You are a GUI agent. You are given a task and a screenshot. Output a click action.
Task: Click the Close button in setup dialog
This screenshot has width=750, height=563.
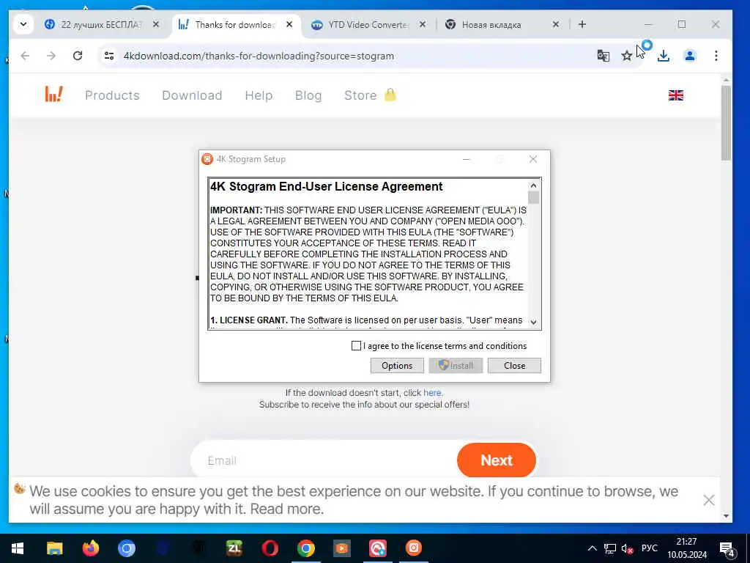[x=514, y=365]
